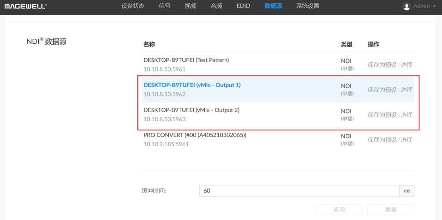Click the Admin username text
The height and width of the screenshot is (220, 442).
(x=421, y=6)
